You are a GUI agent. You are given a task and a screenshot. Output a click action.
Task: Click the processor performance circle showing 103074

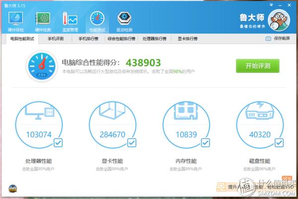tap(39, 125)
